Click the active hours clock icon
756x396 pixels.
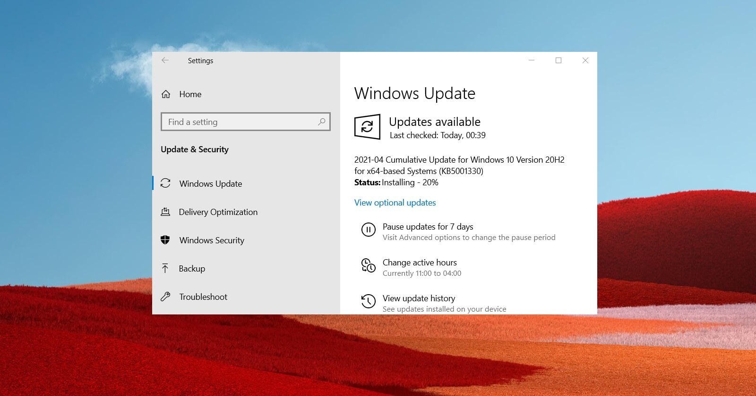(x=368, y=265)
